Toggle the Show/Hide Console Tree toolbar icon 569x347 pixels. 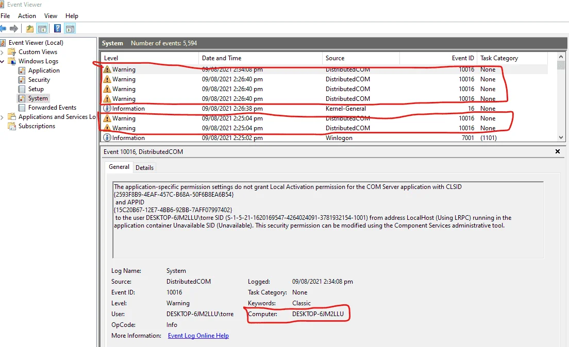[x=42, y=28]
